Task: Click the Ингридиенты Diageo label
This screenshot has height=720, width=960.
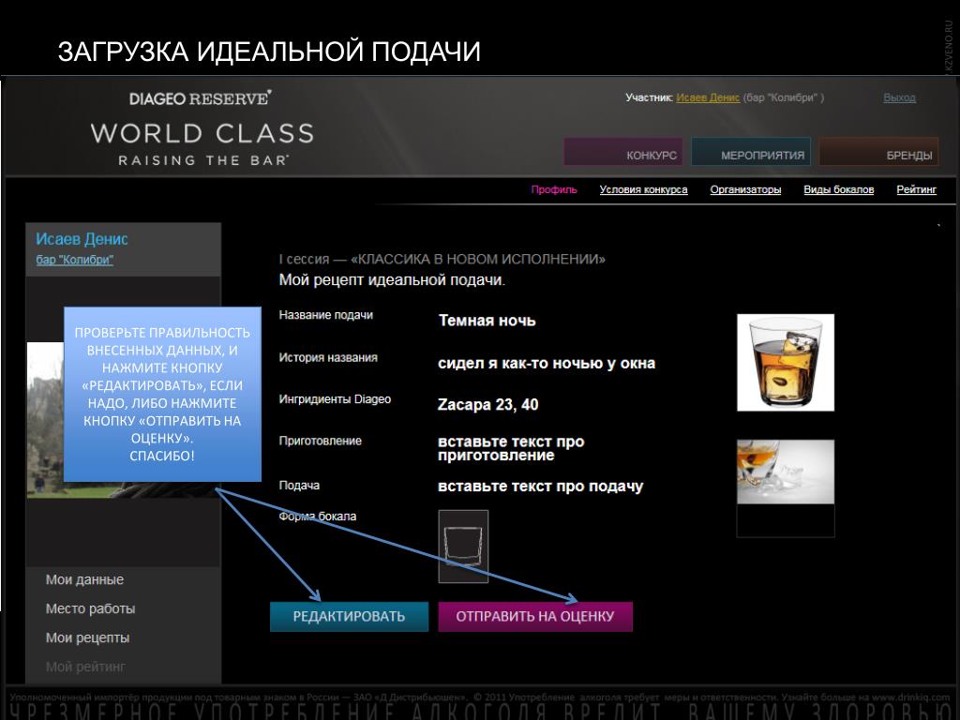Action: click(335, 399)
